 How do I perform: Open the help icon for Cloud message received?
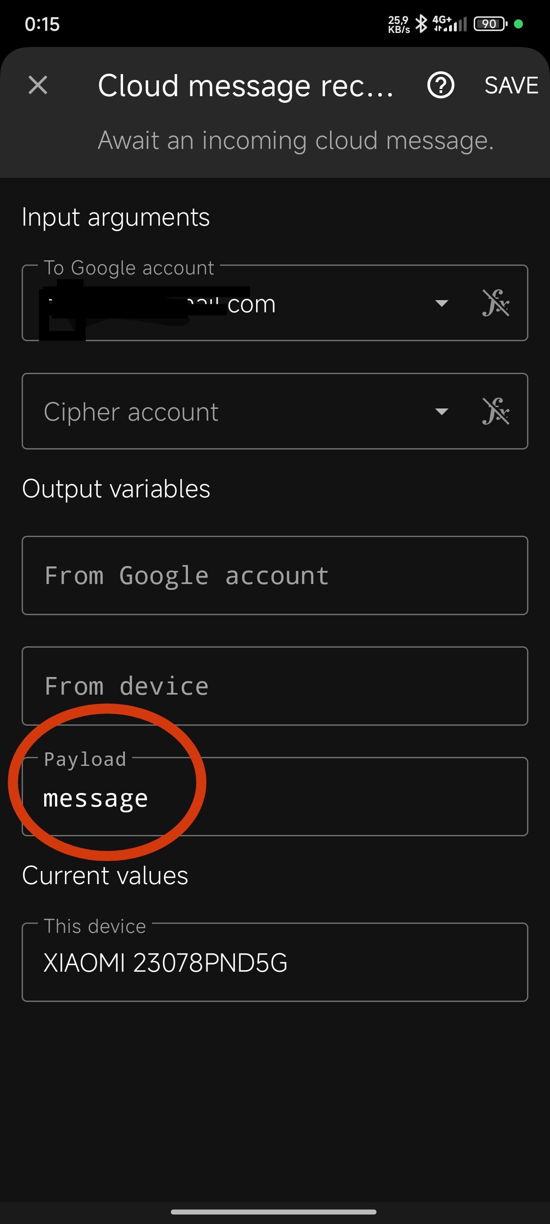(440, 86)
